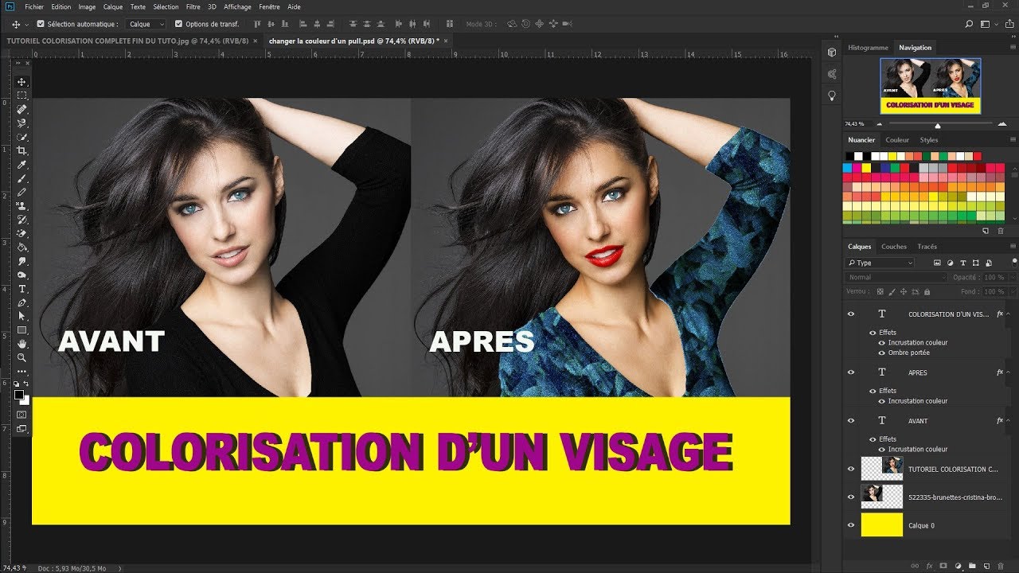The height and width of the screenshot is (573, 1019).
Task: Open the layer filter Type dropdown
Action: point(880,263)
